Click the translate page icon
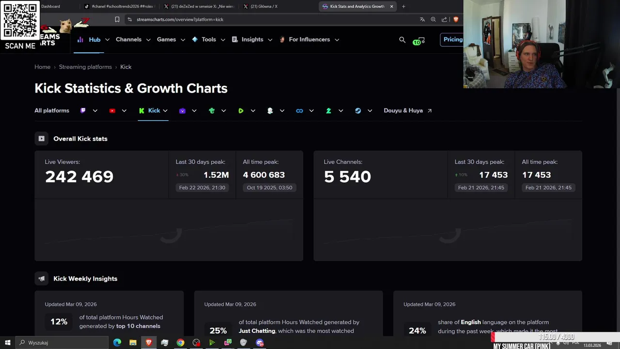Image resolution: width=620 pixels, height=349 pixels. point(422,19)
